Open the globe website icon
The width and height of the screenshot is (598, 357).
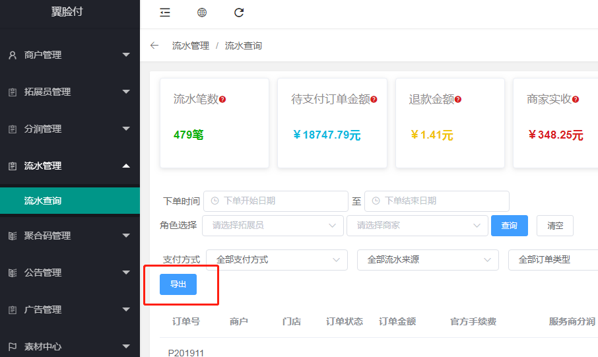[x=202, y=13]
